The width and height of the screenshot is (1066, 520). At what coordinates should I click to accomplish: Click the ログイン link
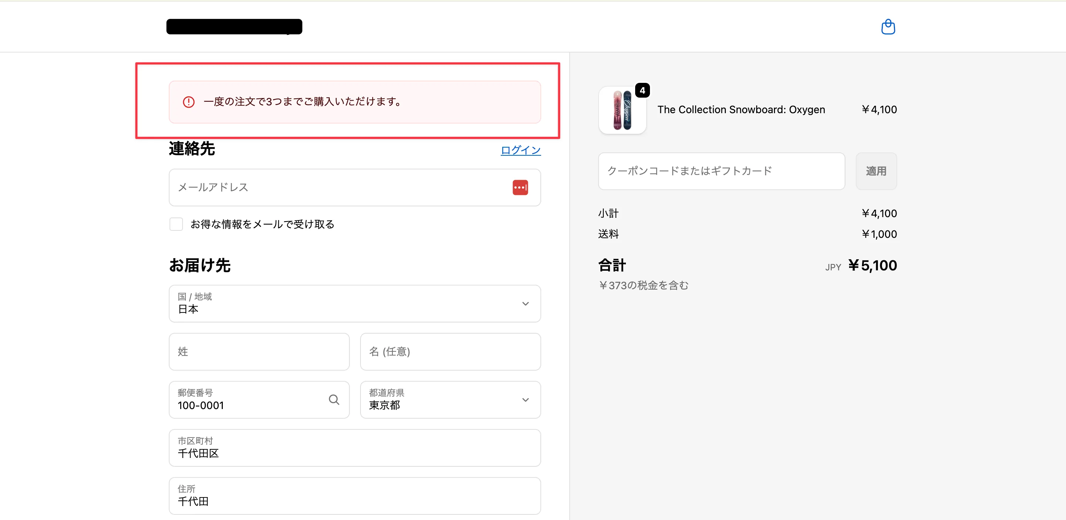(520, 150)
